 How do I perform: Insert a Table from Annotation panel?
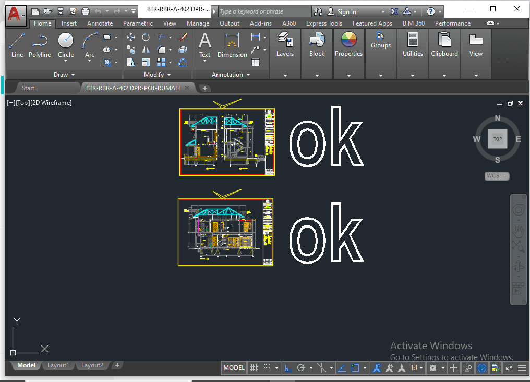coord(256,62)
